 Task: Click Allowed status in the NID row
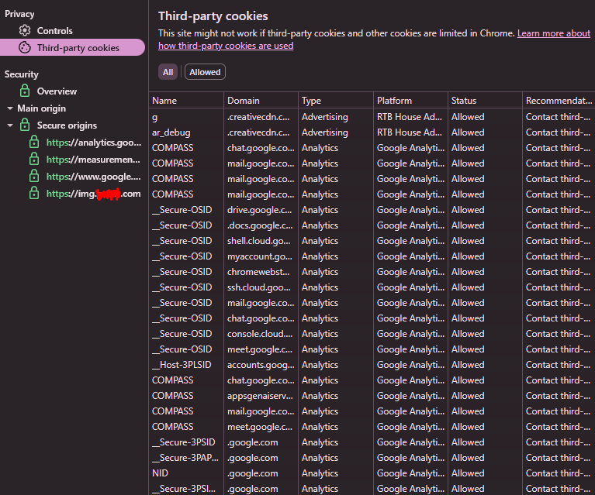pos(485,473)
